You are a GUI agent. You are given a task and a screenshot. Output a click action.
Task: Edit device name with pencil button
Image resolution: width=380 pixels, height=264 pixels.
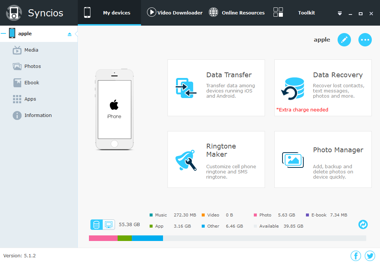click(344, 40)
